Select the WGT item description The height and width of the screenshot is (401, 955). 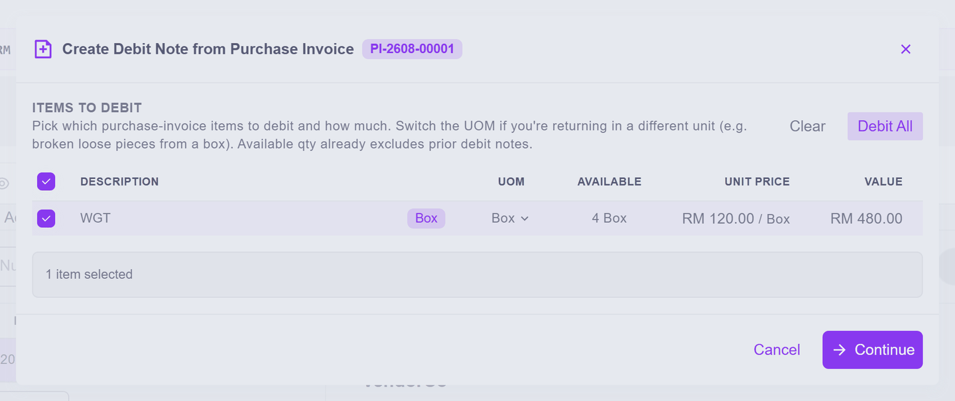[x=95, y=218]
